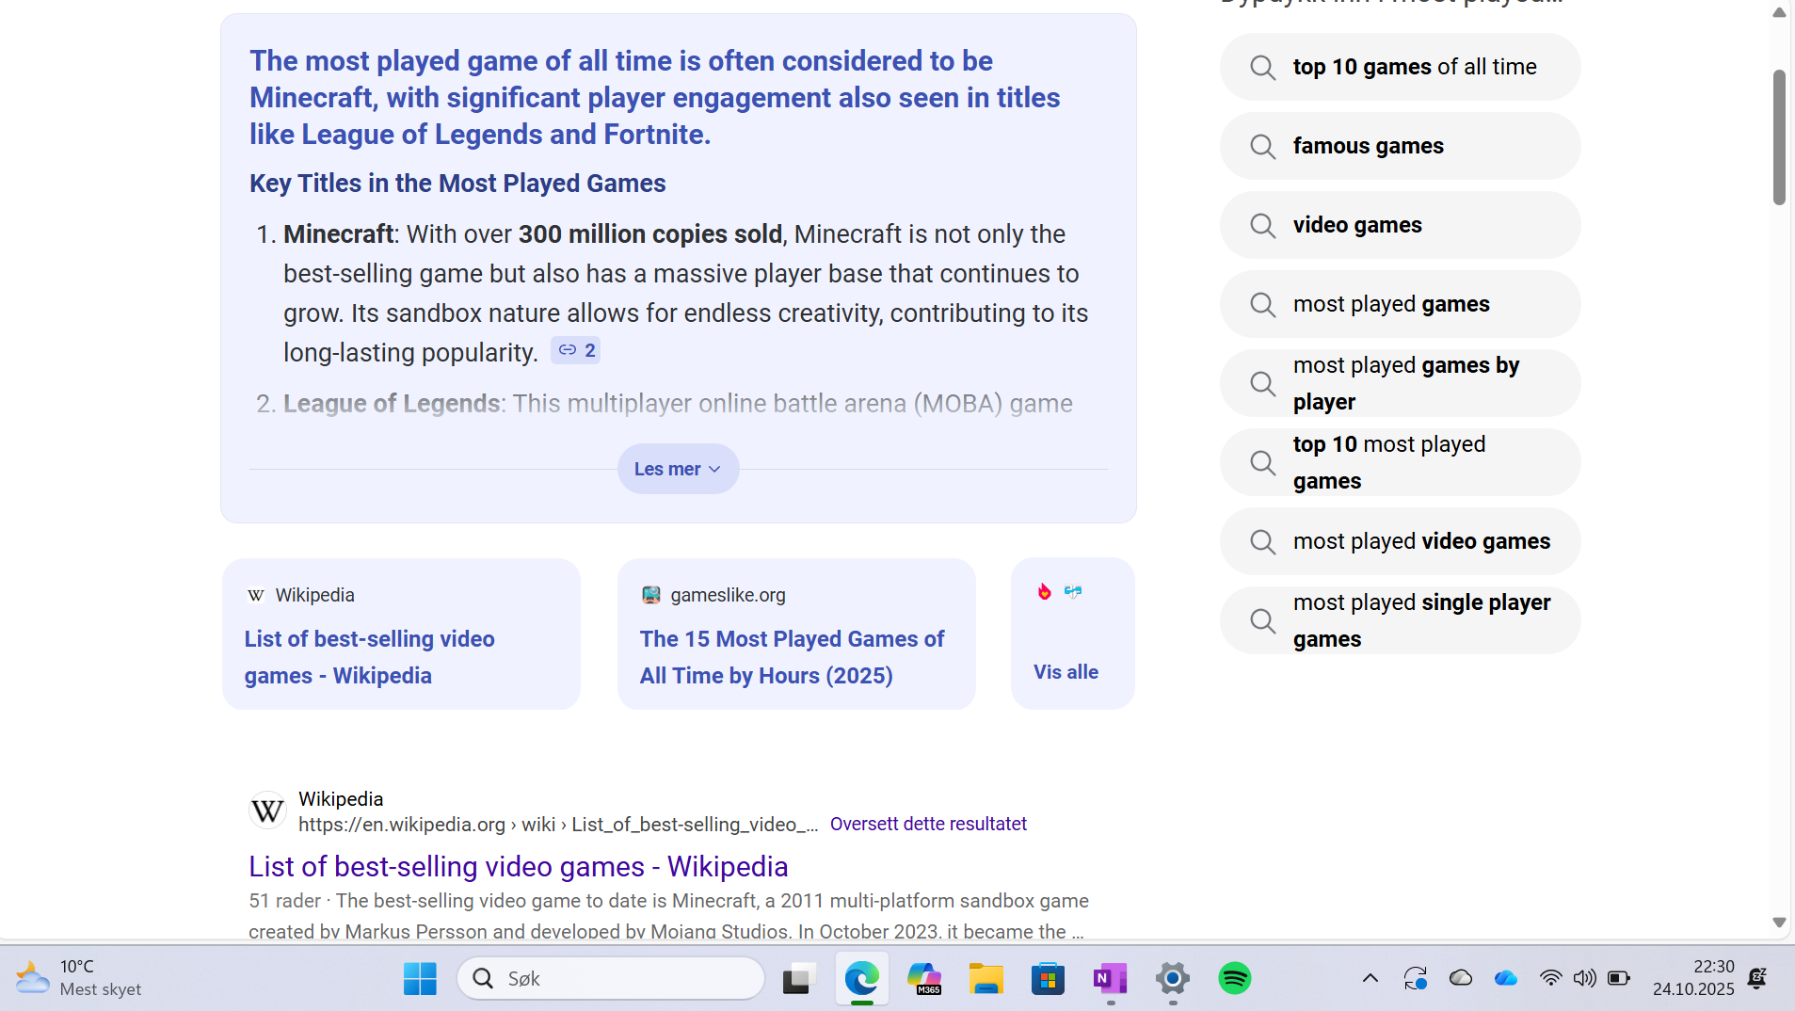Open Microsoft 365 Copilot app in taskbar
Viewport: 1795px width, 1011px height.
924,979
